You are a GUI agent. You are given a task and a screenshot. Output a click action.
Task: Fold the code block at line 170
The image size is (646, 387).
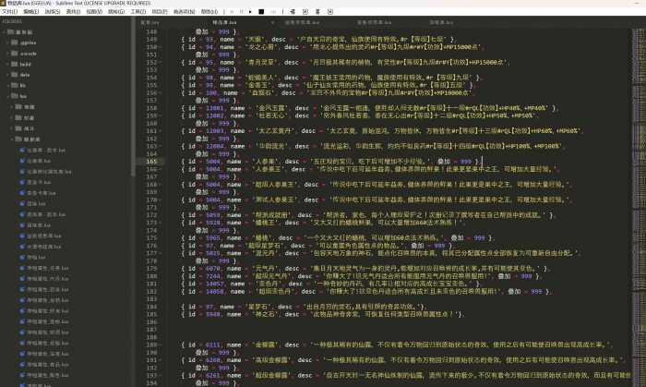tap(161, 200)
